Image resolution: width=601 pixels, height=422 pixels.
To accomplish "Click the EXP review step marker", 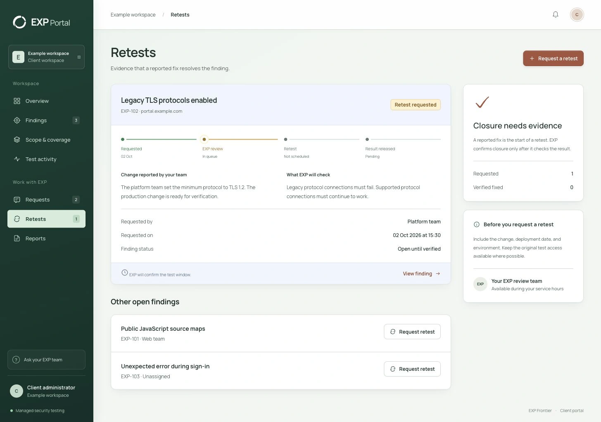I will point(204,140).
